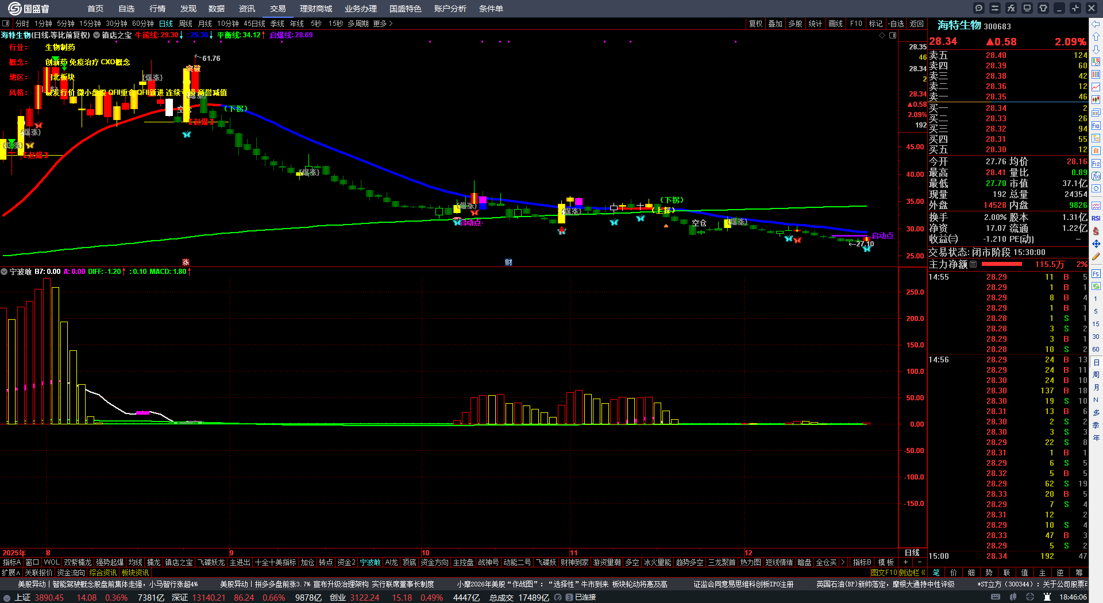The image size is (1103, 603).
Task: Open the message chat icon in title bar
Action: [x=979, y=8]
